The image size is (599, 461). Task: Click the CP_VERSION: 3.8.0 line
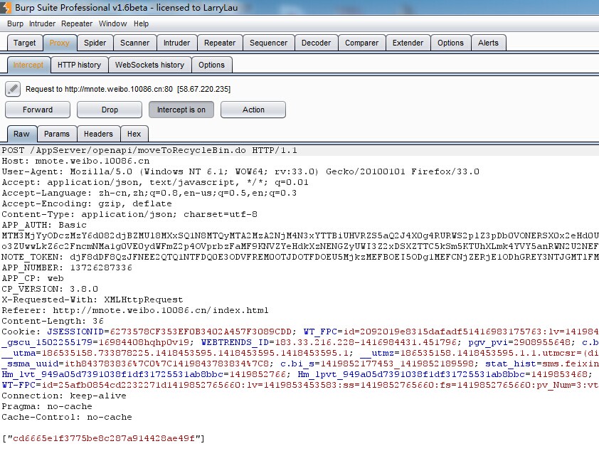(x=50, y=289)
